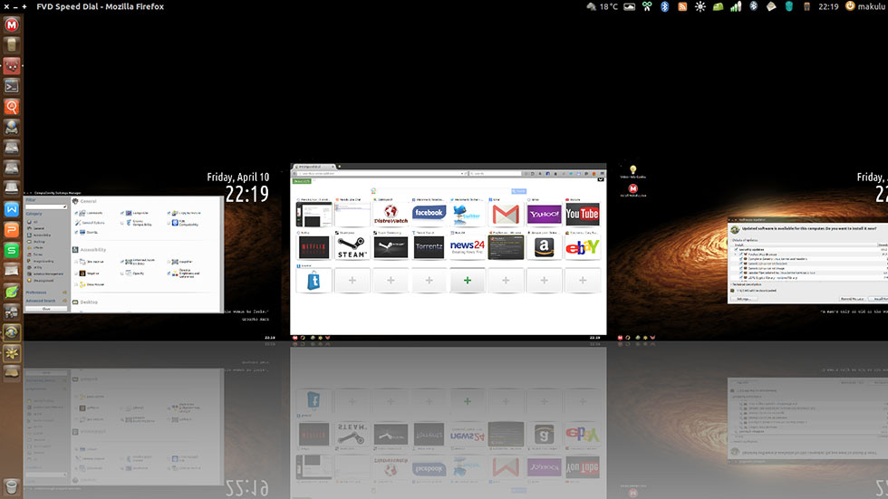Open the Trash in the dock
Screen dimensions: 888x499
[x=11, y=486]
